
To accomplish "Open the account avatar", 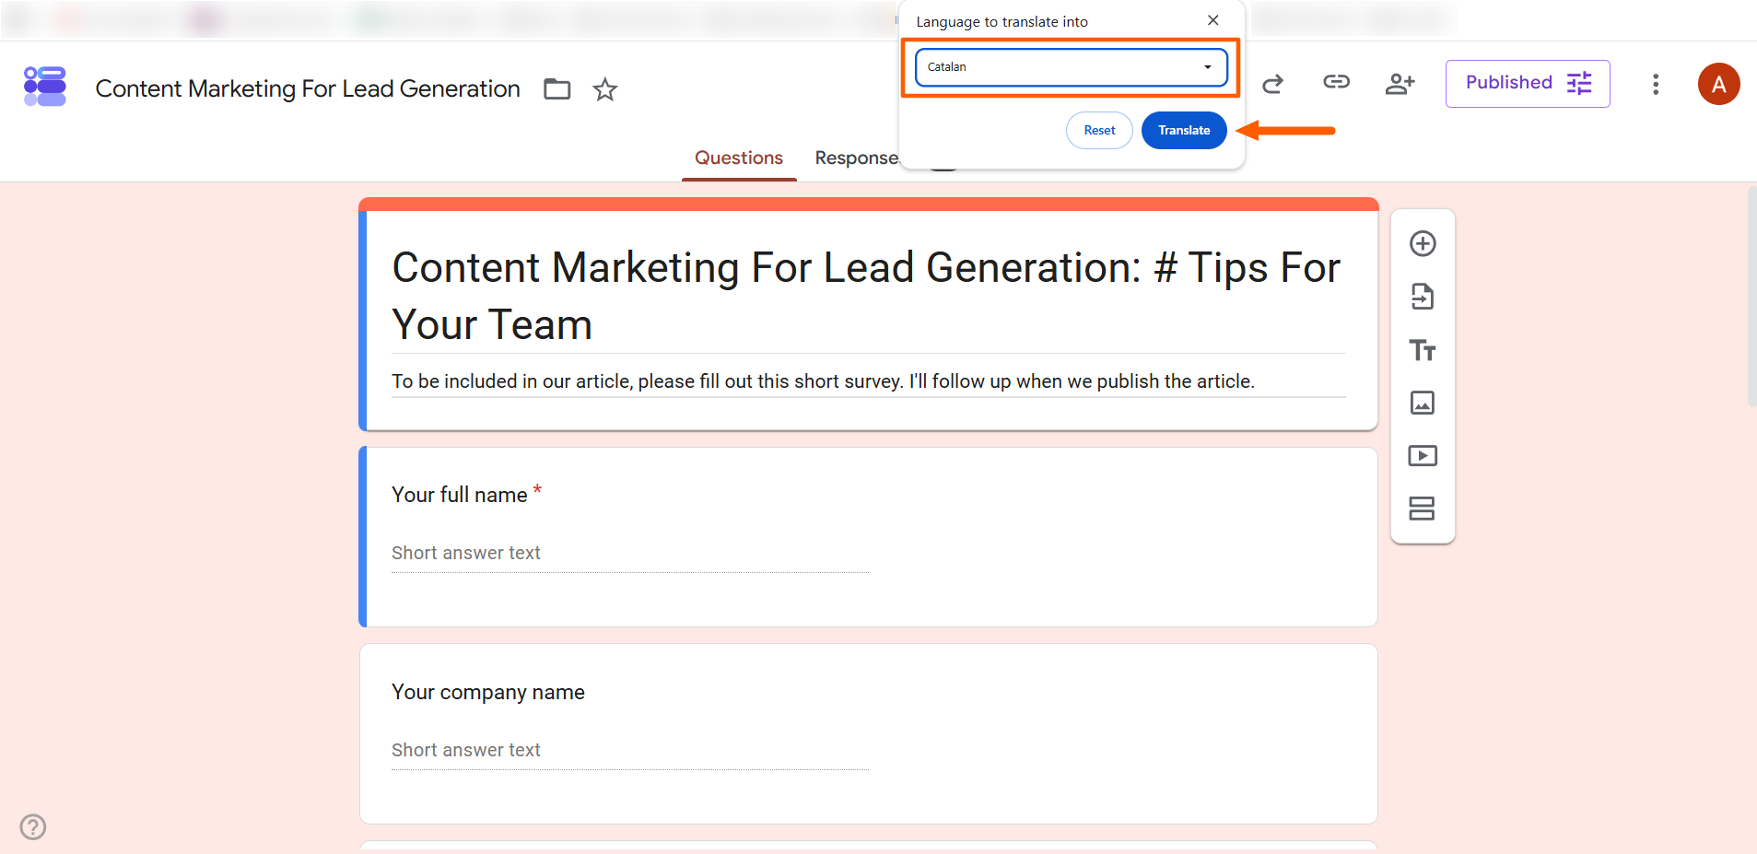I will 1718,84.
